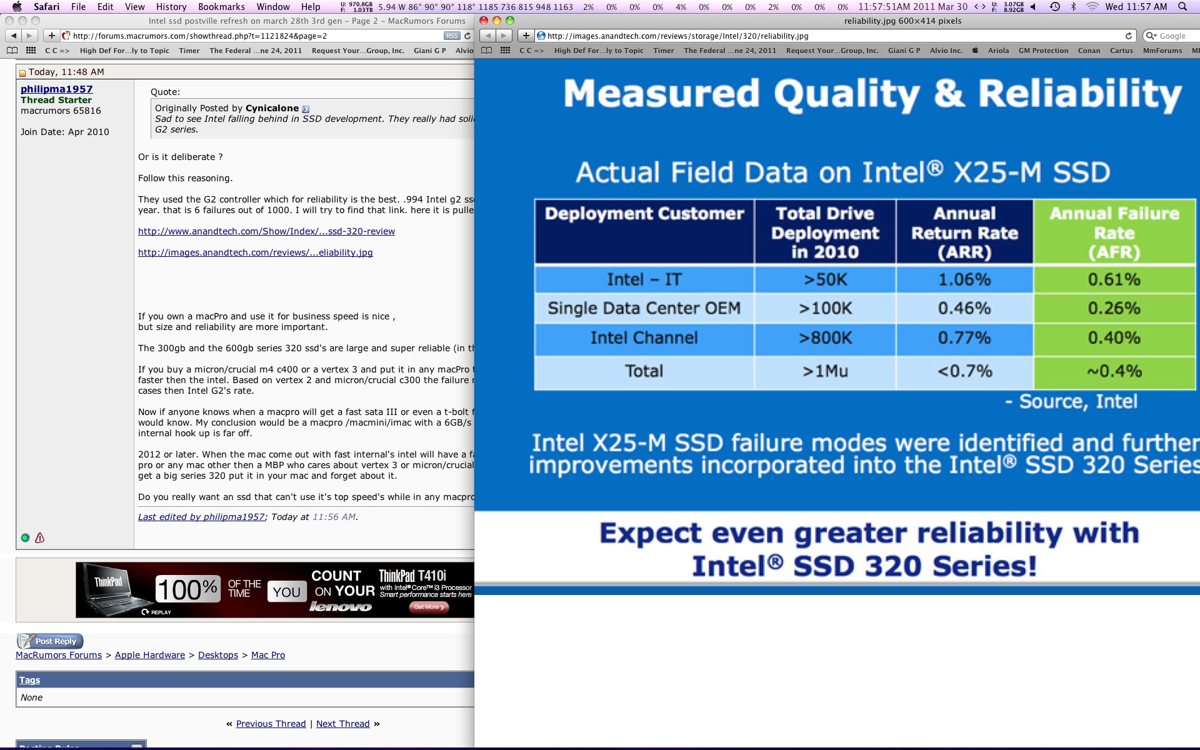Open the Safari menu
The height and width of the screenshot is (750, 1200).
pyautogui.click(x=46, y=6)
